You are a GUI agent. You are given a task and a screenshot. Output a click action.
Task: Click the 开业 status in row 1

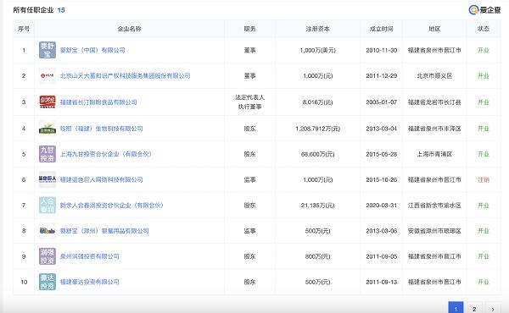[x=483, y=50]
